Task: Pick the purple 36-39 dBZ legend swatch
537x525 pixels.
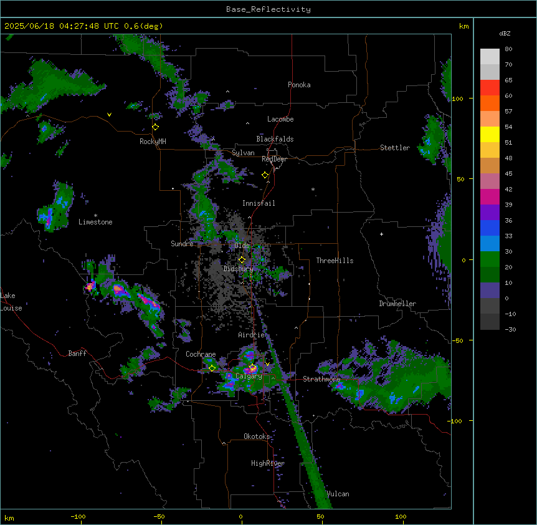Action: pyautogui.click(x=490, y=213)
